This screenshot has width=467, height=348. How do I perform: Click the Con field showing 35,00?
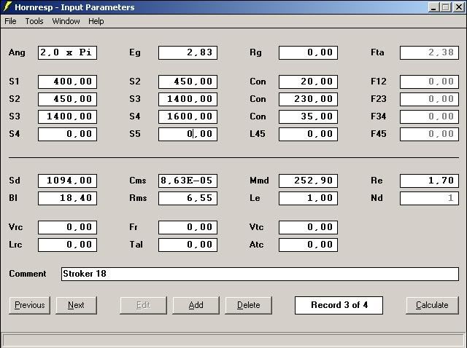click(308, 116)
